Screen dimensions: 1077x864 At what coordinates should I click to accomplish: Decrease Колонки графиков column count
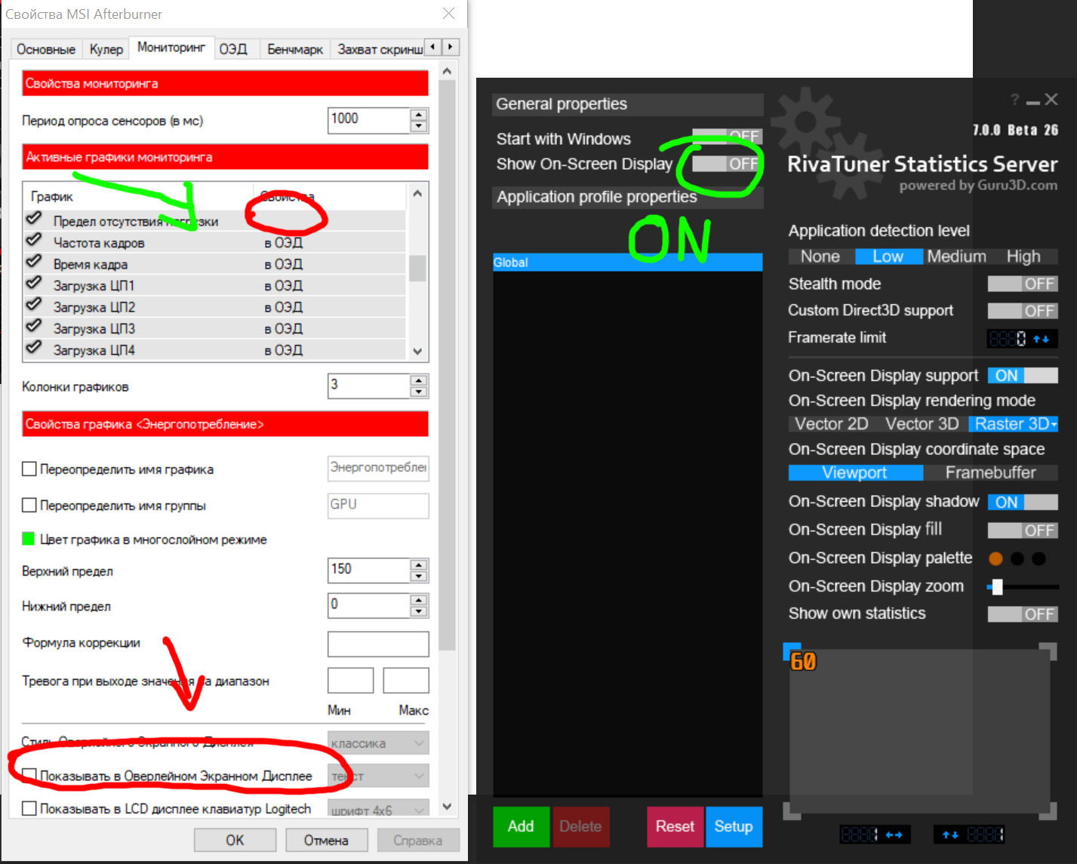419,392
